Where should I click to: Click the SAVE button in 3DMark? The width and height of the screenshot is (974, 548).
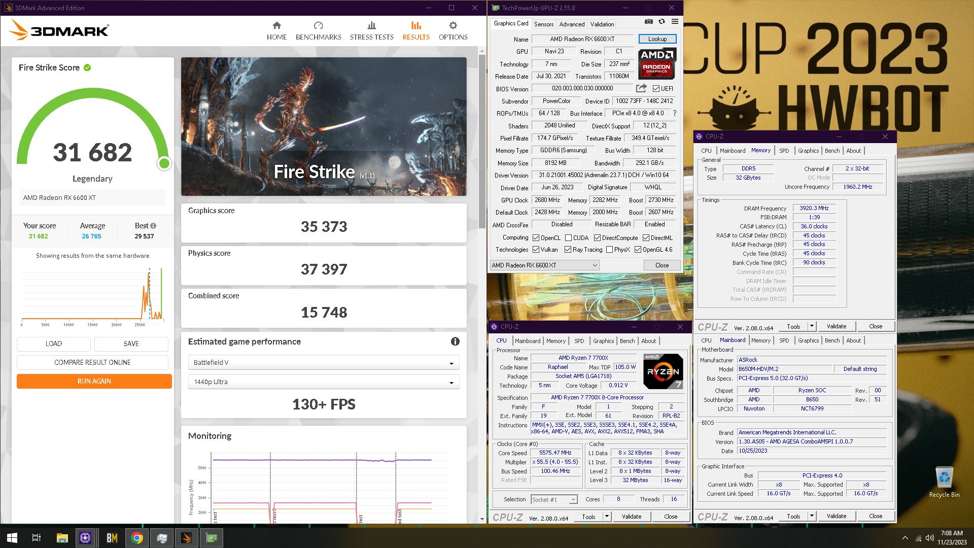(x=131, y=344)
